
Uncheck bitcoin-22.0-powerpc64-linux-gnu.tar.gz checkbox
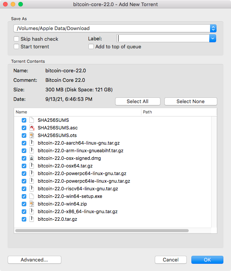[x=24, y=174]
